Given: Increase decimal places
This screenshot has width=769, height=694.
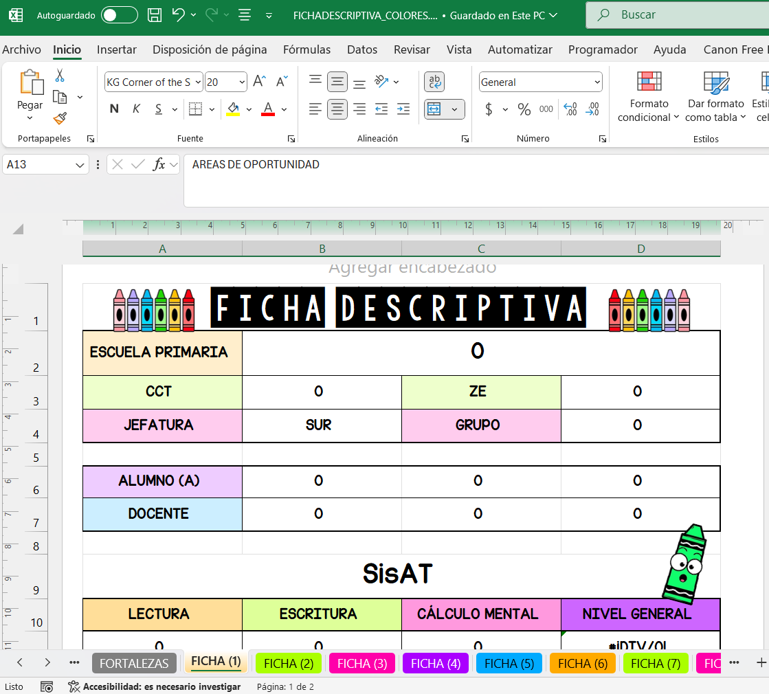Looking at the screenshot, I should [x=570, y=109].
